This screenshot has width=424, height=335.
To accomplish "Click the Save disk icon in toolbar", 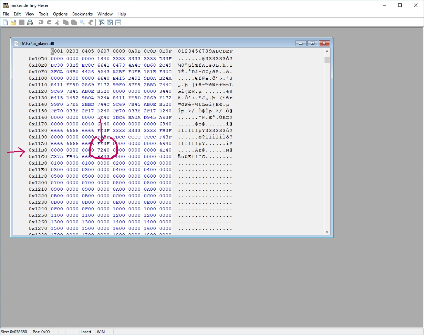I will click(22, 23).
